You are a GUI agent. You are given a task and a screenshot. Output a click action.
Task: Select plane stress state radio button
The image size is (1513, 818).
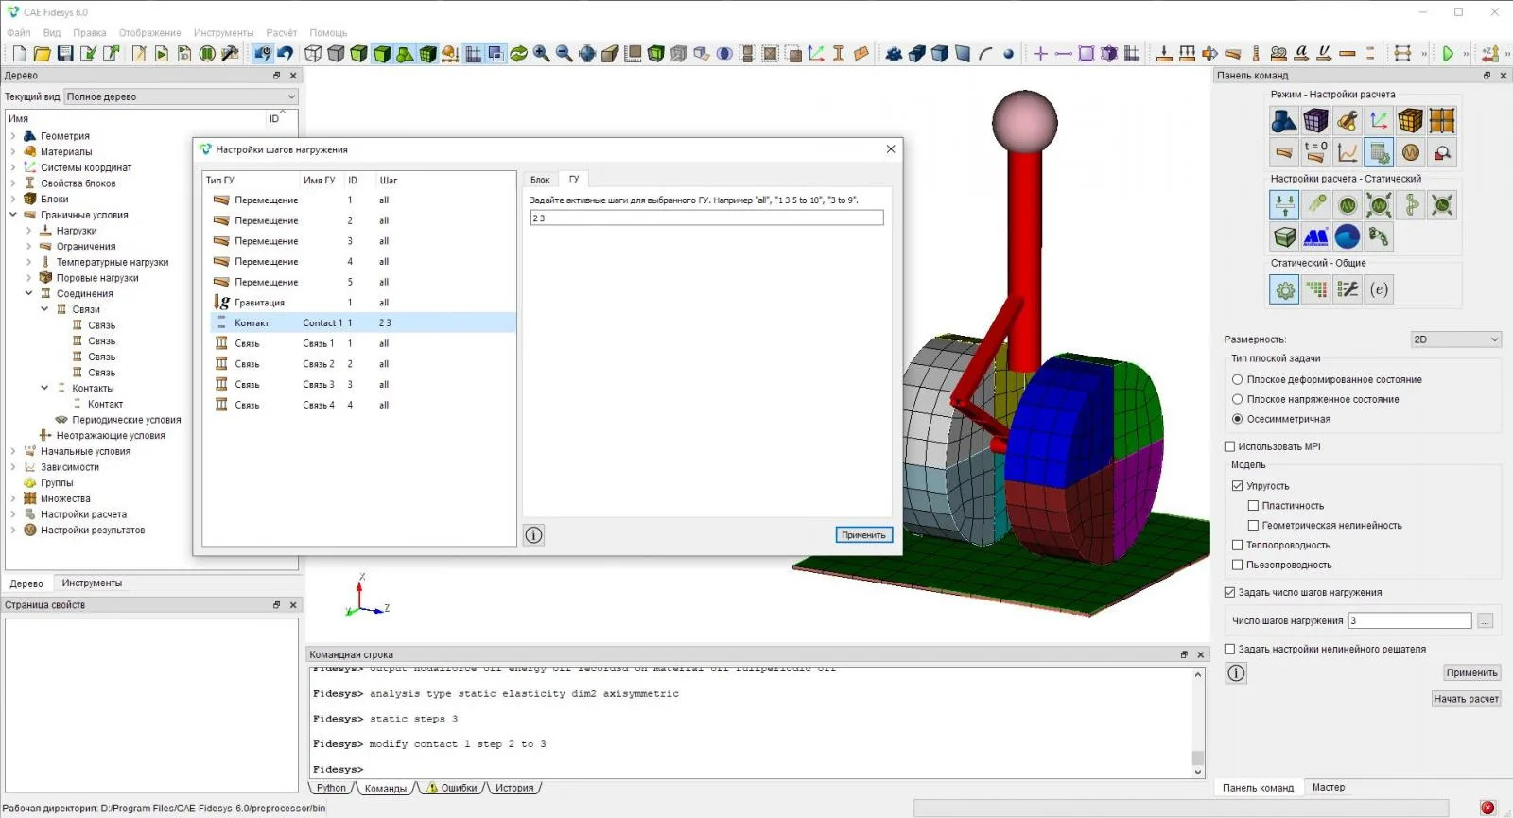point(1237,399)
